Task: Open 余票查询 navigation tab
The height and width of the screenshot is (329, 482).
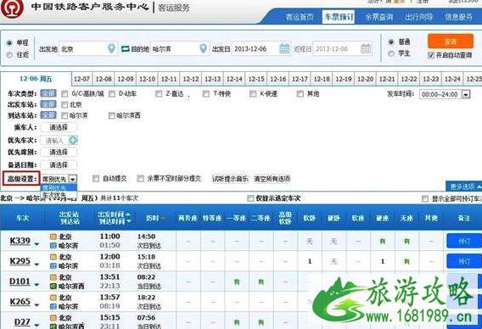Action: point(378,17)
